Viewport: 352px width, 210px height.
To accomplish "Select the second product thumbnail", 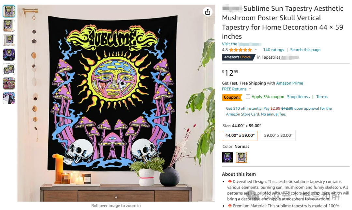I will pyautogui.click(x=9, y=26).
